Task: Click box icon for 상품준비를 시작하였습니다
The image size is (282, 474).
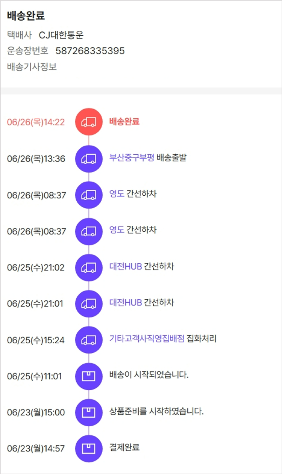Action: (89, 412)
